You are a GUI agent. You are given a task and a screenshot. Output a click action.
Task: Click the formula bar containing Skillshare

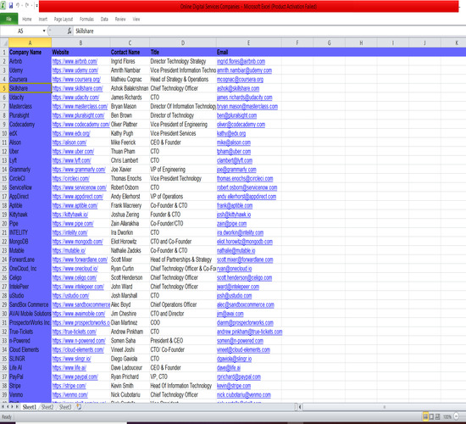pos(269,31)
